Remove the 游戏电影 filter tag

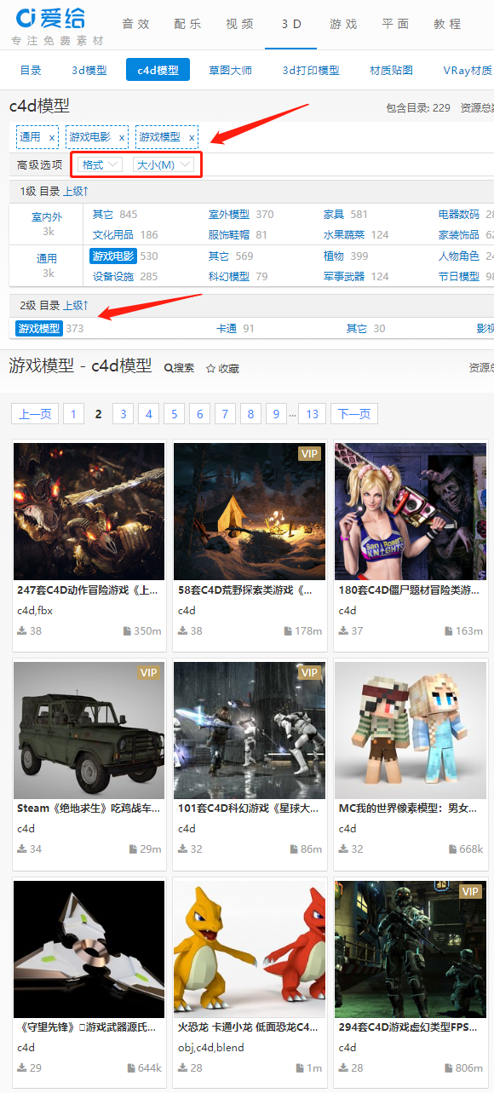[x=122, y=137]
